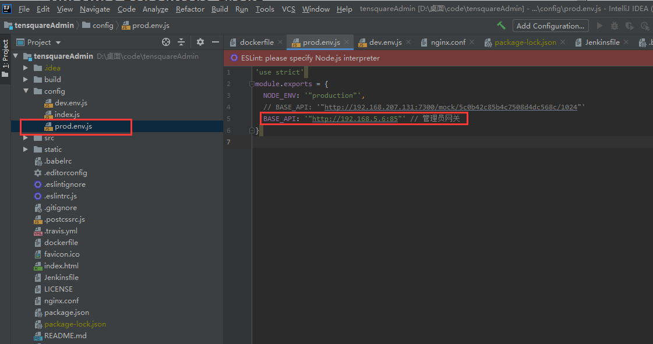
Task: Click tensquareAdmin breadcrumb in navigation bar
Action: coord(39,26)
